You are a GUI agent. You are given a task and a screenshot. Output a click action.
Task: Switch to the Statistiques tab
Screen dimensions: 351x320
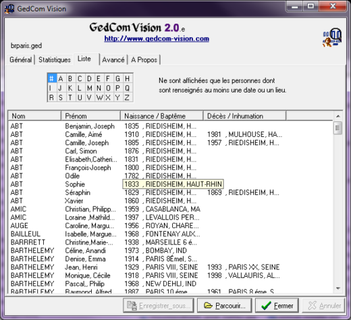(x=55, y=60)
